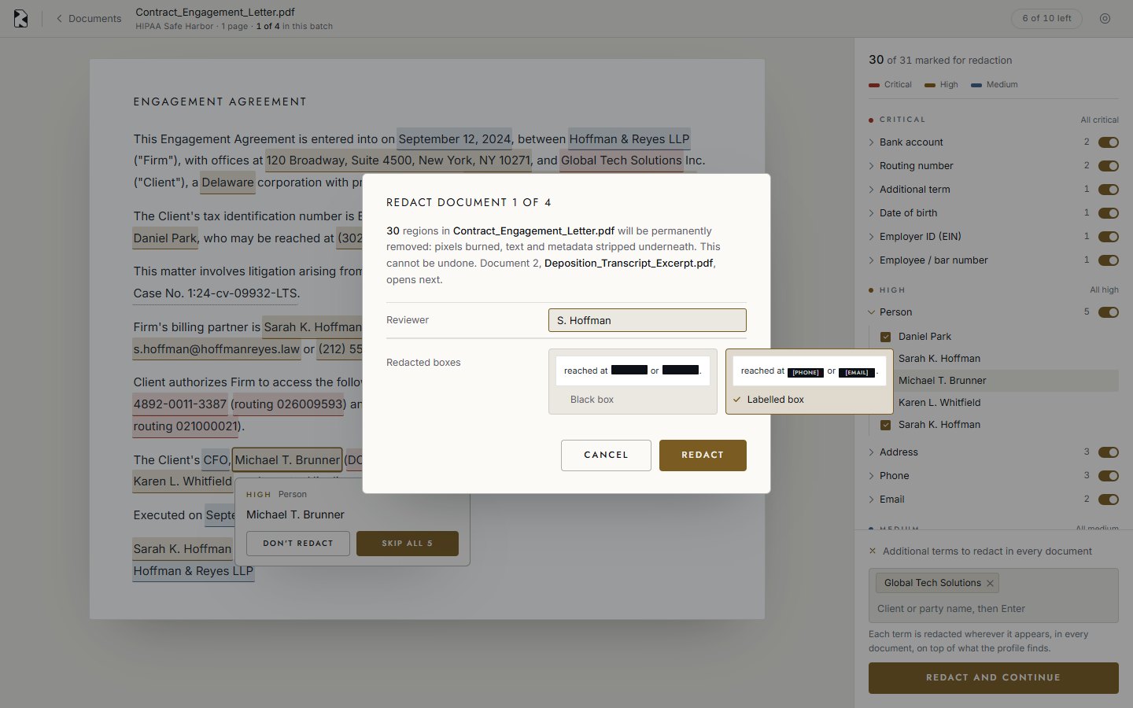Toggle the Person category switch
The image size is (1133, 708).
pos(1109,312)
